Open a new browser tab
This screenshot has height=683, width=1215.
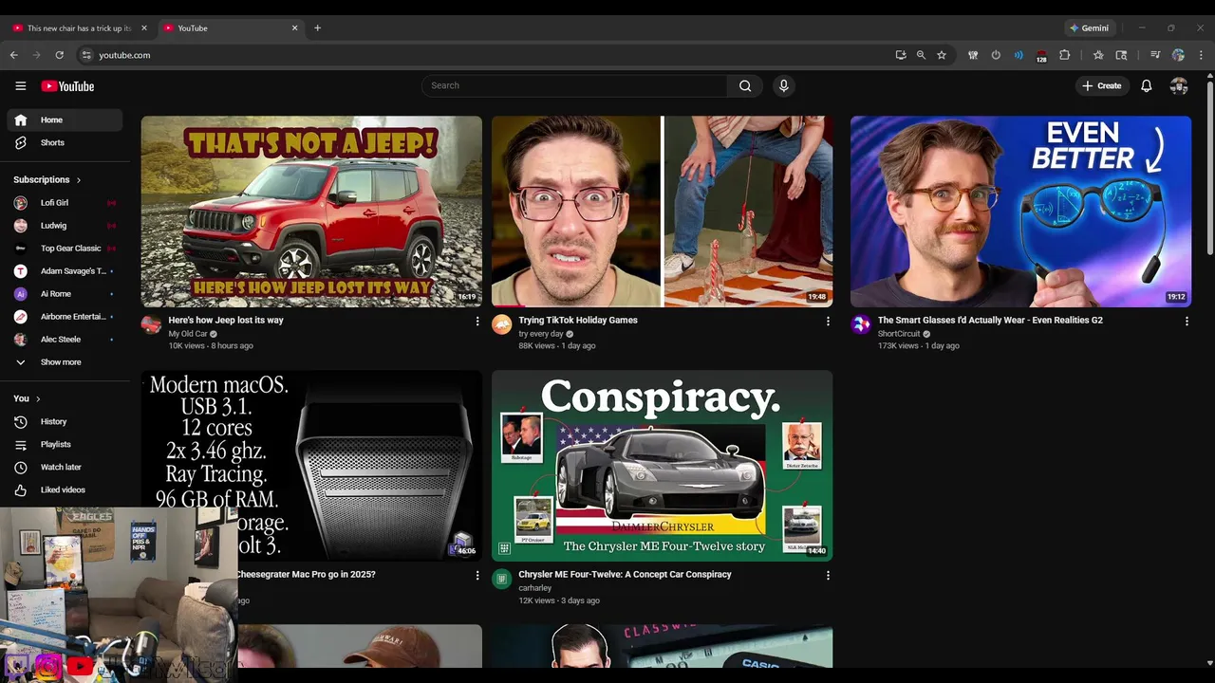point(317,28)
